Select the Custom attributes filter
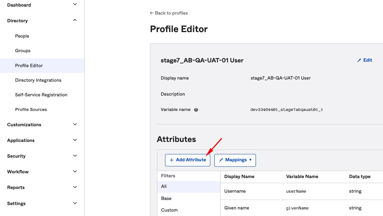The width and height of the screenshot is (383, 216). click(x=169, y=210)
